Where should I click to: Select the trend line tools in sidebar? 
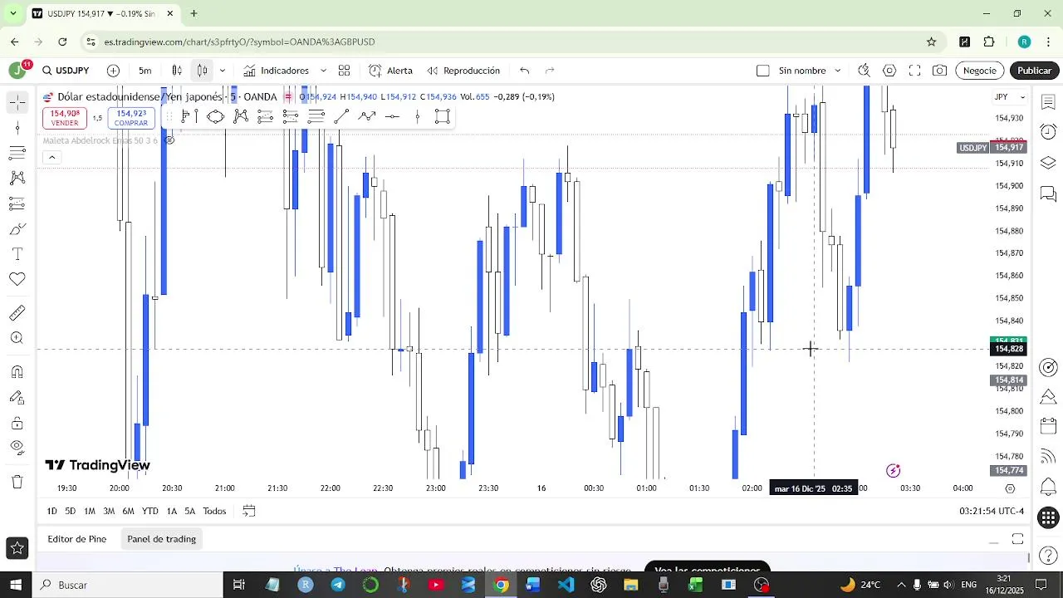click(x=17, y=127)
